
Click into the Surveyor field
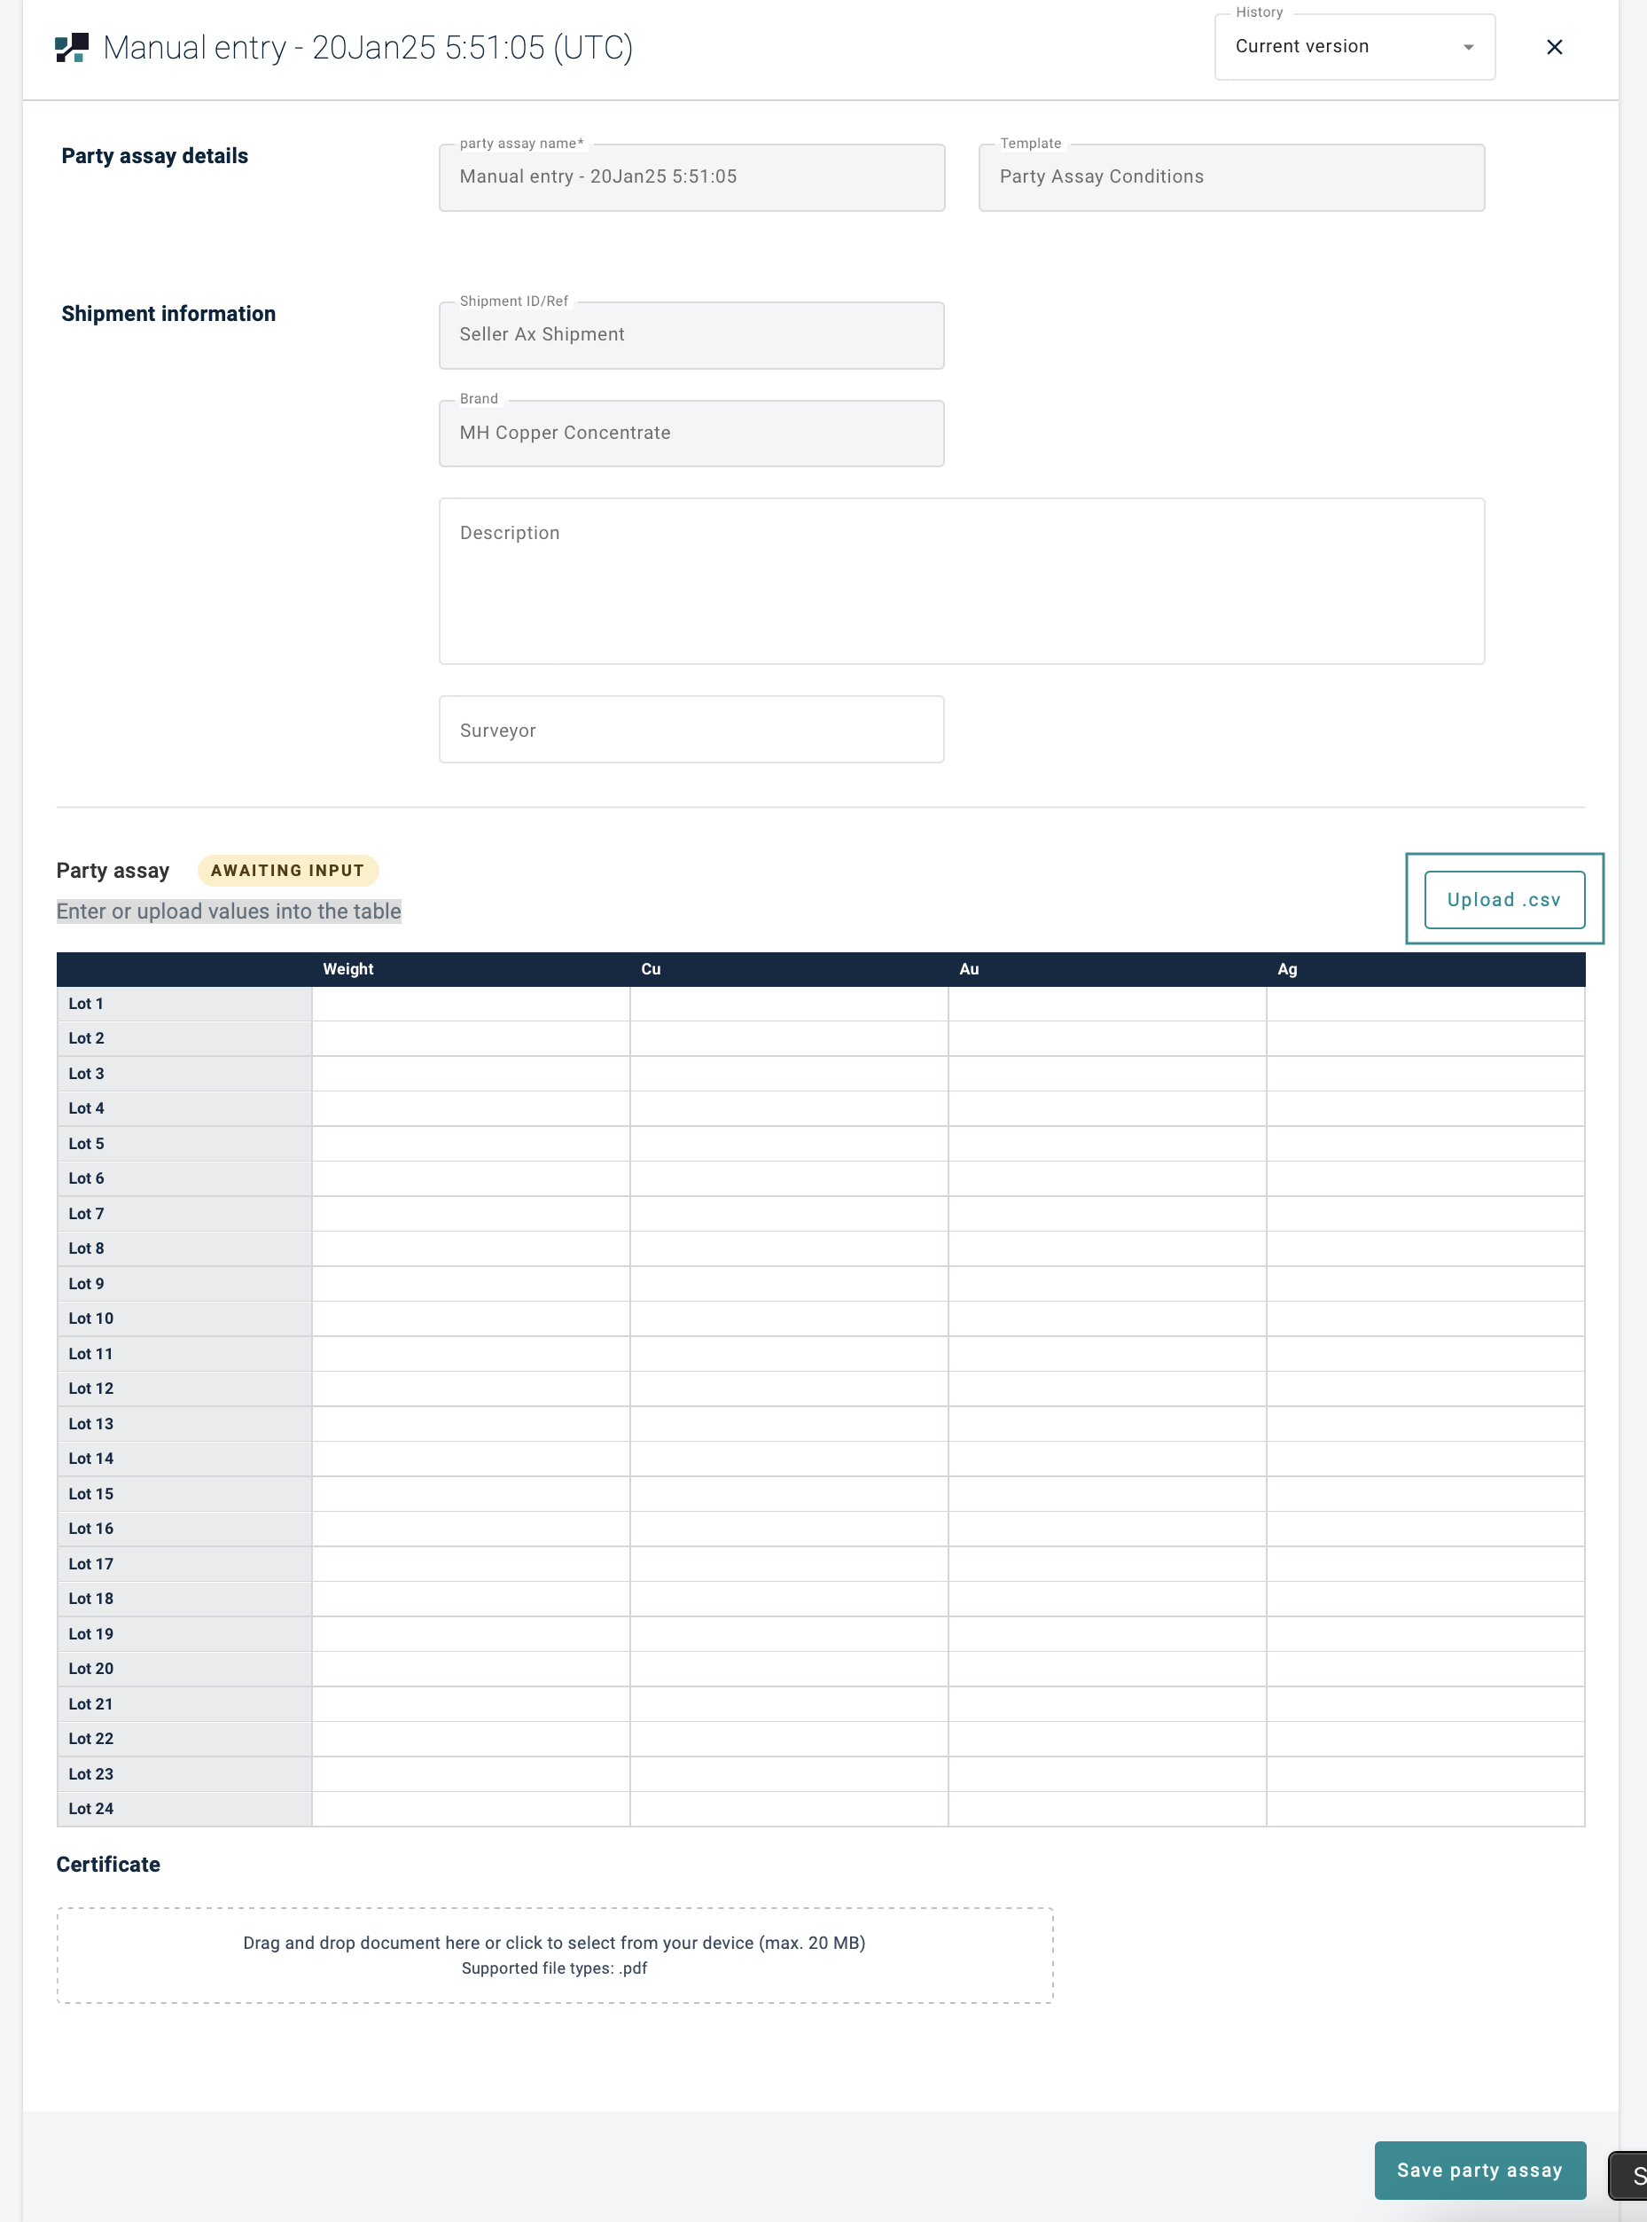point(691,730)
